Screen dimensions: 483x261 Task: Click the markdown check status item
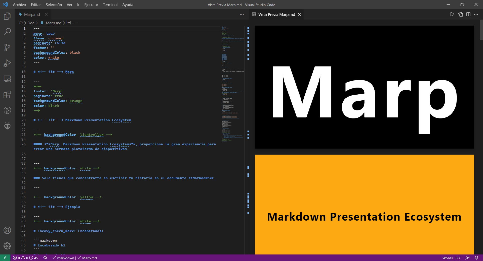[x=63, y=258]
